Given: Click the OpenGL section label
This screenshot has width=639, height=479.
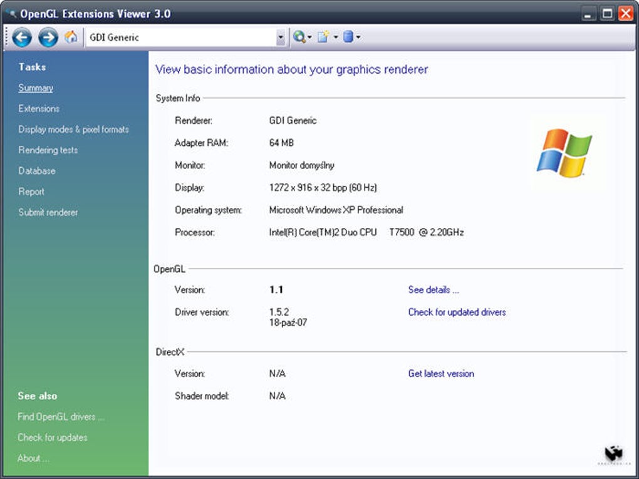Looking at the screenshot, I should click(x=169, y=269).
